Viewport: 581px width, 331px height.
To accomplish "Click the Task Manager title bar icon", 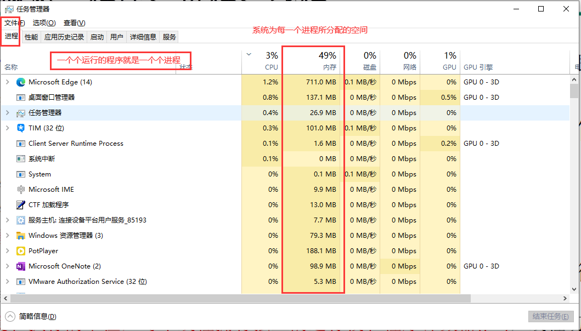I will click(x=9, y=9).
